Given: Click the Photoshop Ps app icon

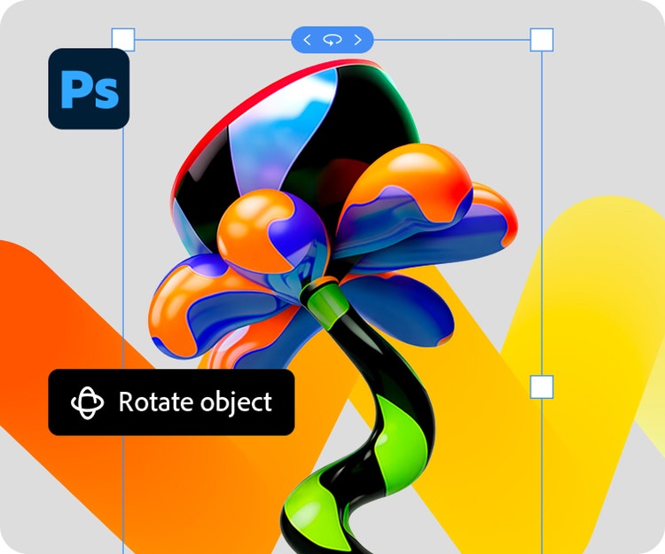Looking at the screenshot, I should tap(89, 89).
